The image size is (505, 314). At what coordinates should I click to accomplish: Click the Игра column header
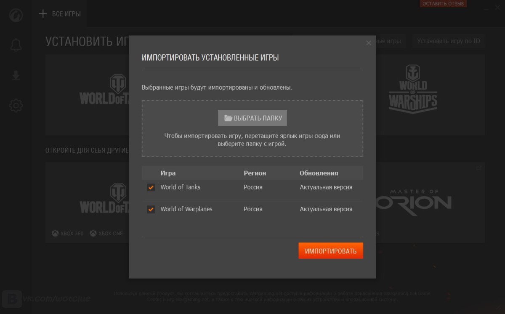(168, 173)
